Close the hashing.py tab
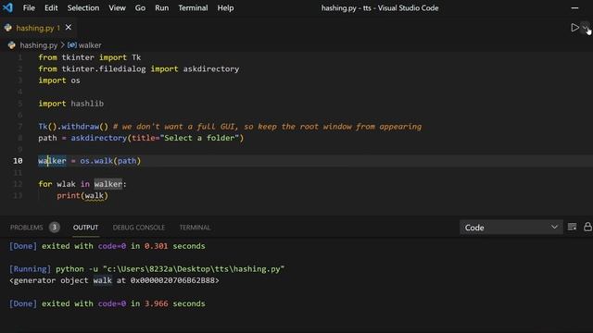This screenshot has height=333, width=593. click(69, 27)
